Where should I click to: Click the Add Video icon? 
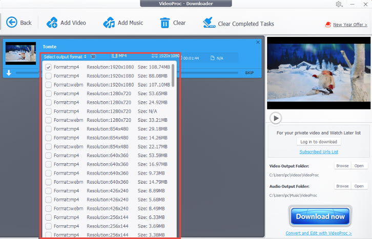52,23
